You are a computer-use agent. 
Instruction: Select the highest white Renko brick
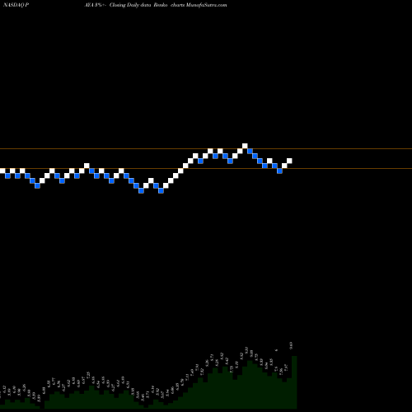point(245,146)
